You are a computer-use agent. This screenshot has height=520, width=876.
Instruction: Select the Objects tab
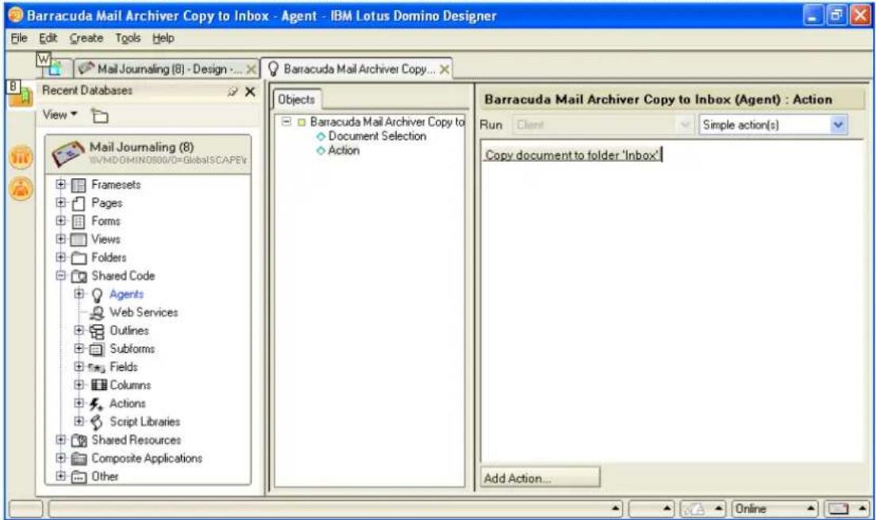297,99
